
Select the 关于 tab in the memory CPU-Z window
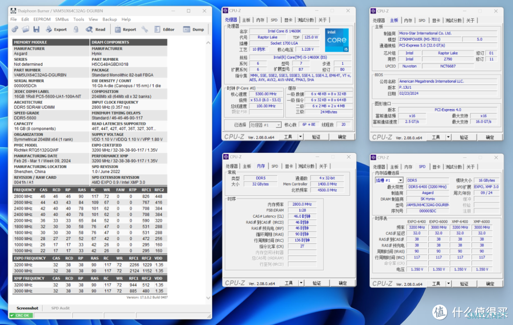323,166
